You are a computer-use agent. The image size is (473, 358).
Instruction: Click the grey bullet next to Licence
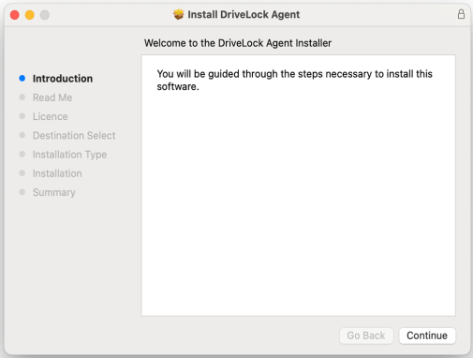(22, 116)
